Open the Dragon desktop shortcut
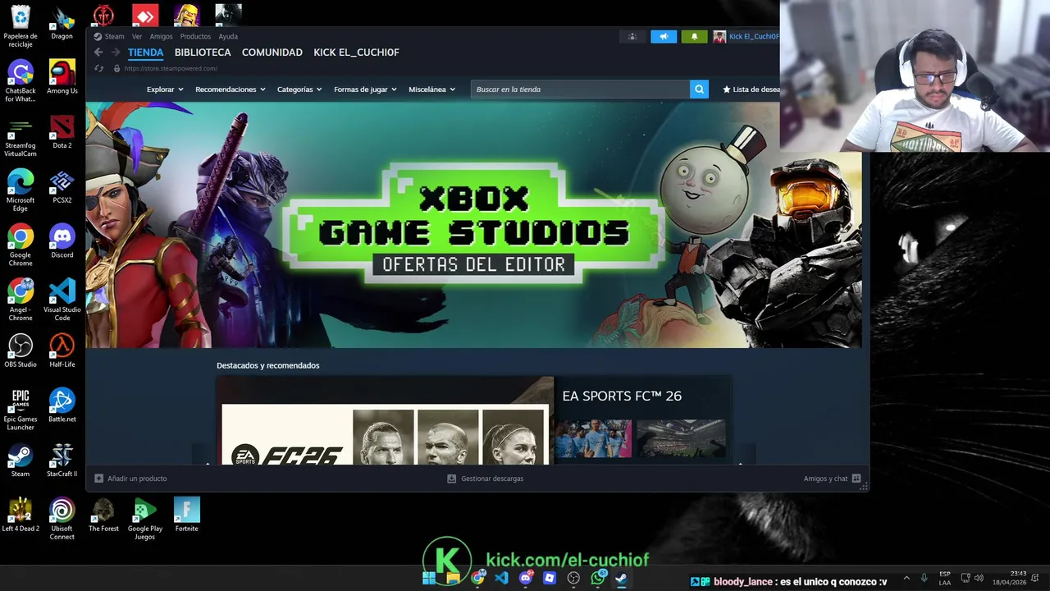Image resolution: width=1050 pixels, height=591 pixels. 62,22
